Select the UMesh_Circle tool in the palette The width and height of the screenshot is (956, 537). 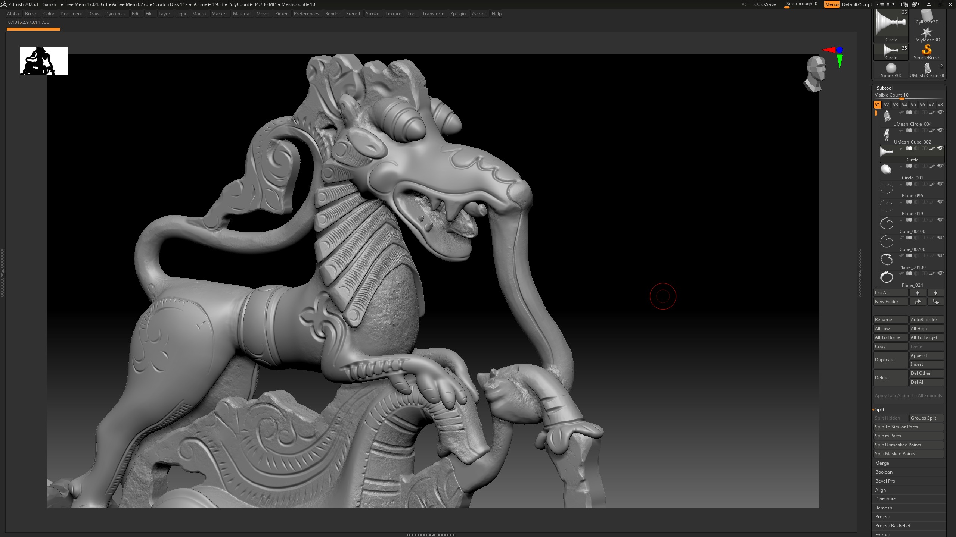tap(927, 70)
